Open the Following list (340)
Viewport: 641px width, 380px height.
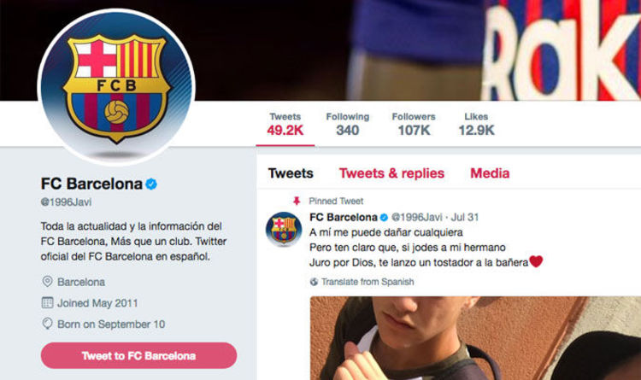(347, 125)
